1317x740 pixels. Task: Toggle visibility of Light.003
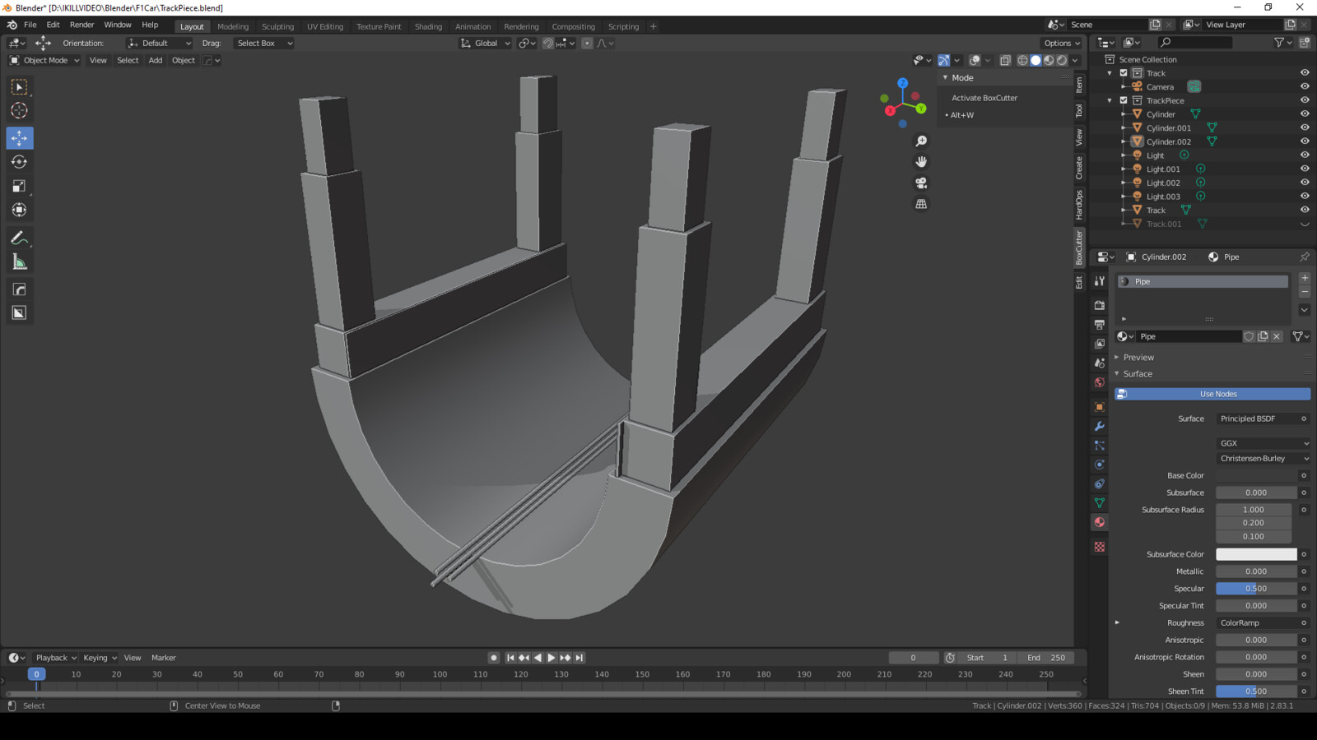(x=1305, y=197)
